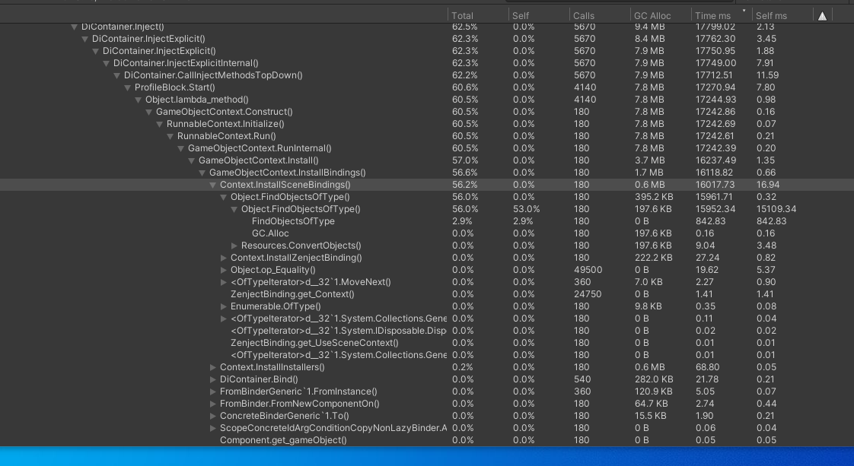Collapse DiContainer.InjectExplicitInternal() node
This screenshot has height=466, width=854.
click(x=107, y=64)
